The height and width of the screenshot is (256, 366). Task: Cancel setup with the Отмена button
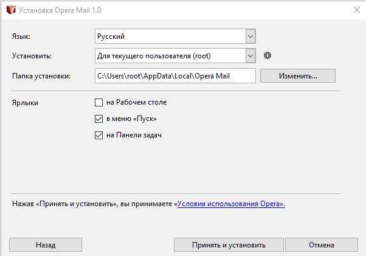pos(322,245)
